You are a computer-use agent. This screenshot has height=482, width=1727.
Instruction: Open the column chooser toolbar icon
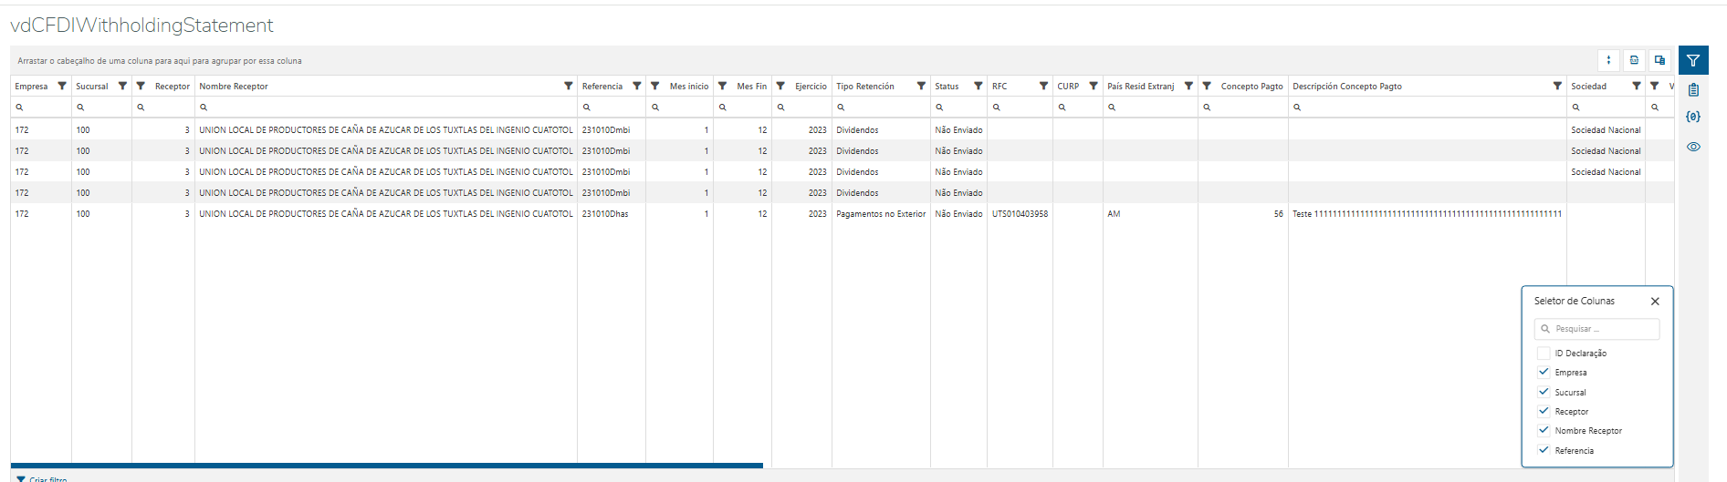[1659, 60]
